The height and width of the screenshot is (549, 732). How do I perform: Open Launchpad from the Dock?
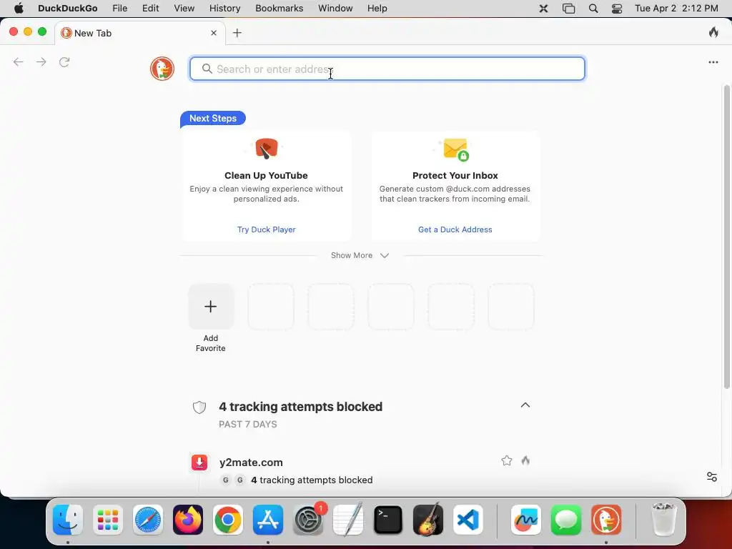(x=108, y=520)
